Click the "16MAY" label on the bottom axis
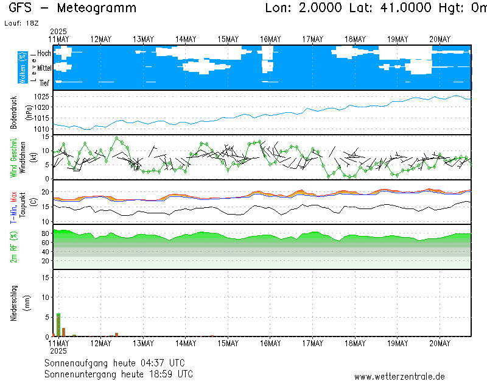The image size is (487, 381). tap(270, 344)
